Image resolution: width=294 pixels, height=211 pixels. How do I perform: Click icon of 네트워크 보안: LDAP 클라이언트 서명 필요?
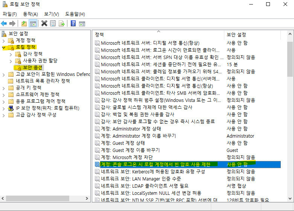pos(97,186)
